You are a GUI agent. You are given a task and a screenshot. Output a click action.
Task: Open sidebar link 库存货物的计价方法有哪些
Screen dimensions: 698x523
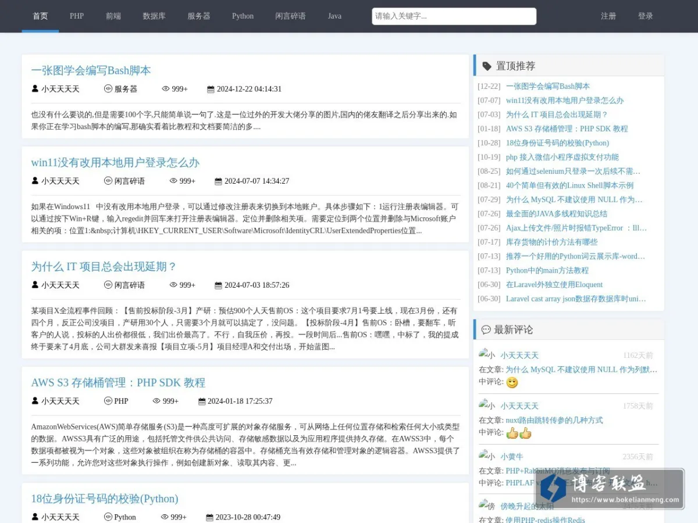(x=552, y=242)
